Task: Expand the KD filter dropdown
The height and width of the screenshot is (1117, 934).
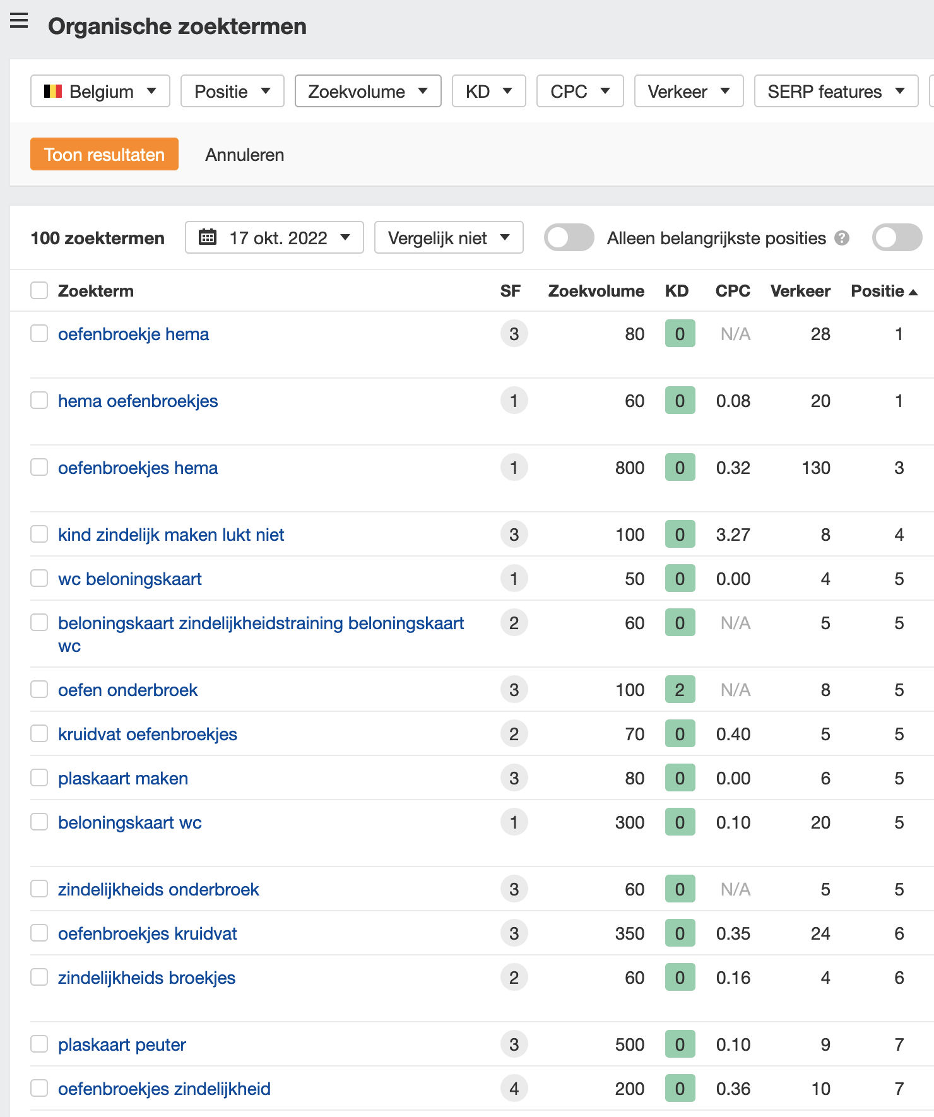Action: (x=489, y=92)
